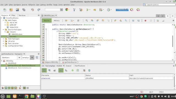Image resolution: width=176 pixels, height=99 pixels.
Task: Click the Clean and Build icon
Action: (x=81, y=10)
